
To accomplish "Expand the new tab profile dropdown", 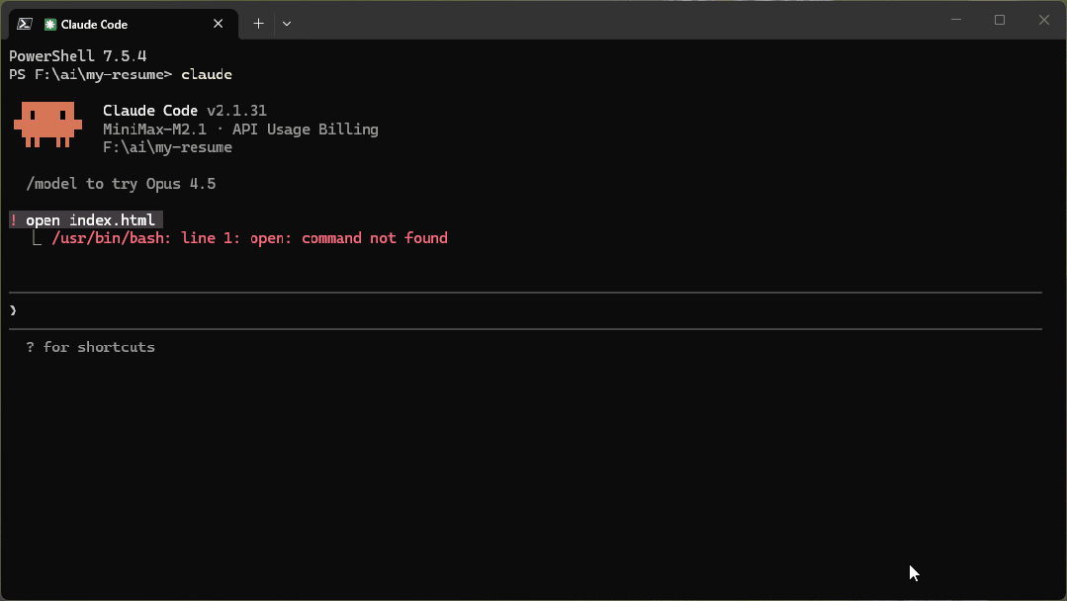I will pos(287,24).
